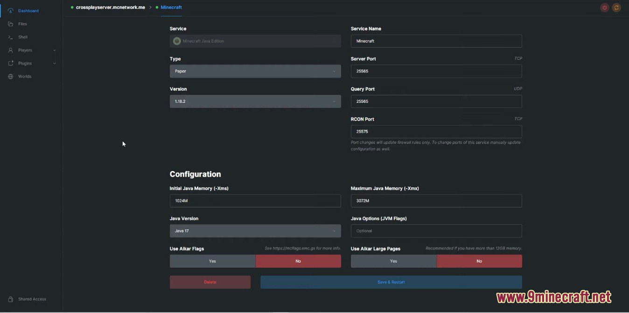Click the TCP label beside RCON Port
Screen dimensions: 629x313
pyautogui.click(x=518, y=119)
